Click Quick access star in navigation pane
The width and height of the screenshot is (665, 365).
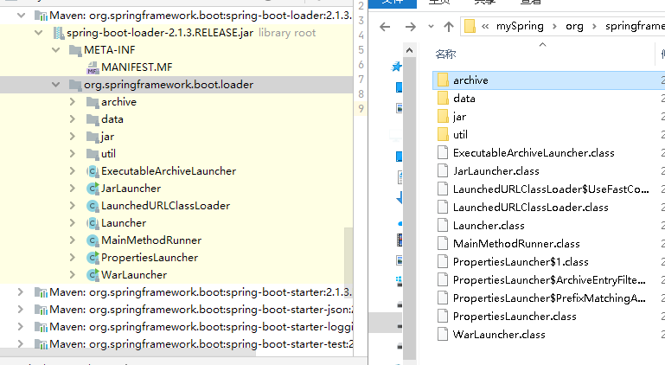397,67
